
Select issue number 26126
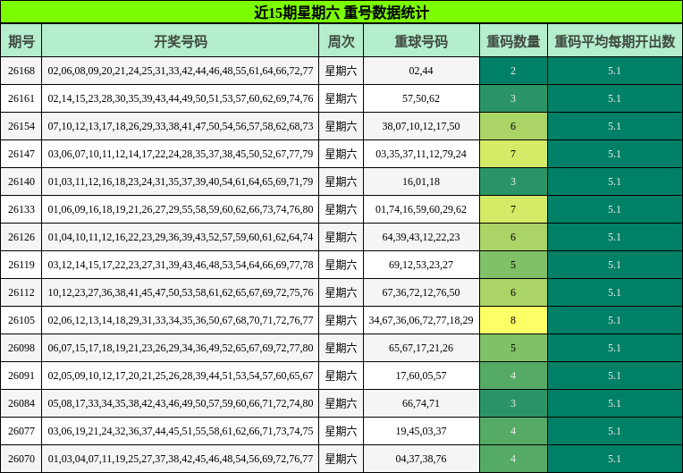(x=21, y=237)
